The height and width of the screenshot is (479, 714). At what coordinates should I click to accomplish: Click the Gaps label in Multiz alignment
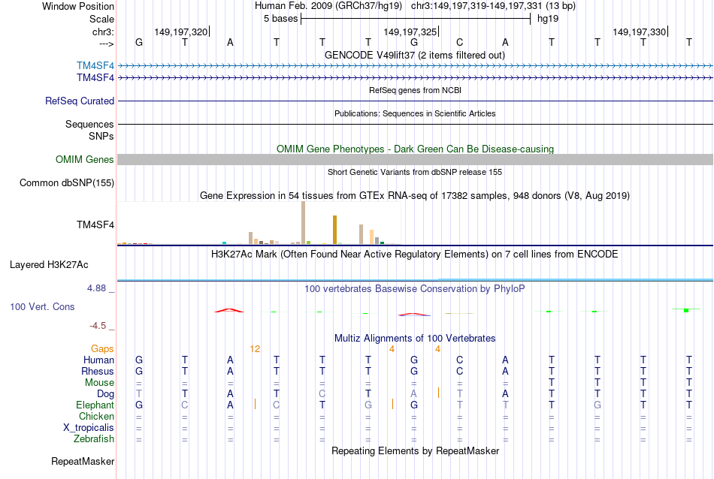(102, 348)
